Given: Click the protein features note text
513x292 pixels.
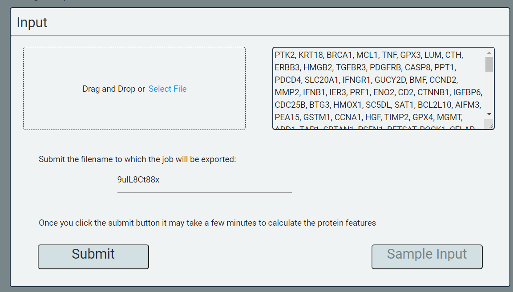Looking at the screenshot, I should (x=207, y=223).
